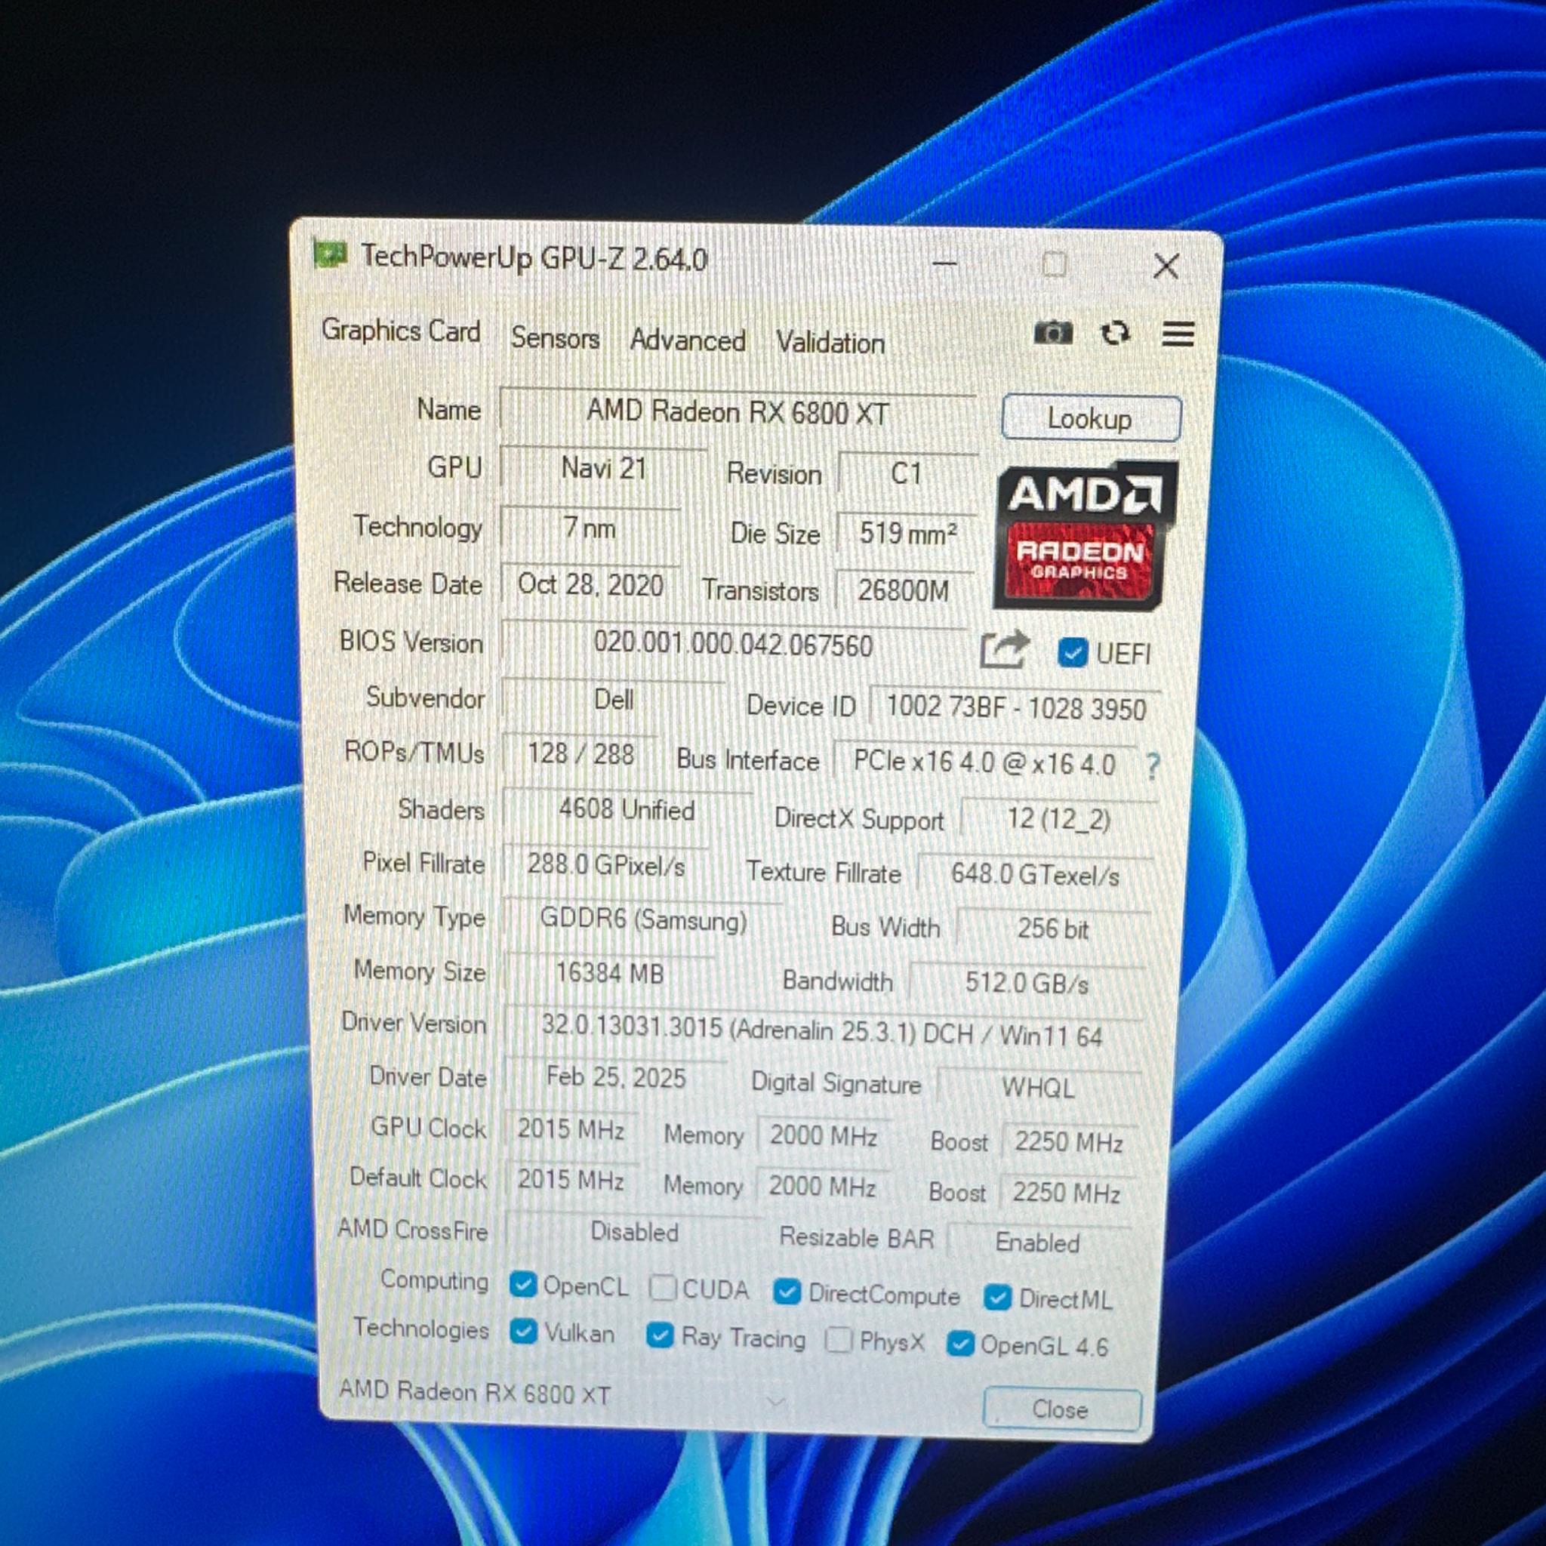1546x1546 pixels.
Task: Click the BIOS Version field 020.001.000.042.067560
Action: [734, 643]
